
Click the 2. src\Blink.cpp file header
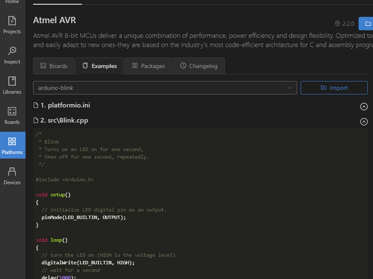click(64, 121)
